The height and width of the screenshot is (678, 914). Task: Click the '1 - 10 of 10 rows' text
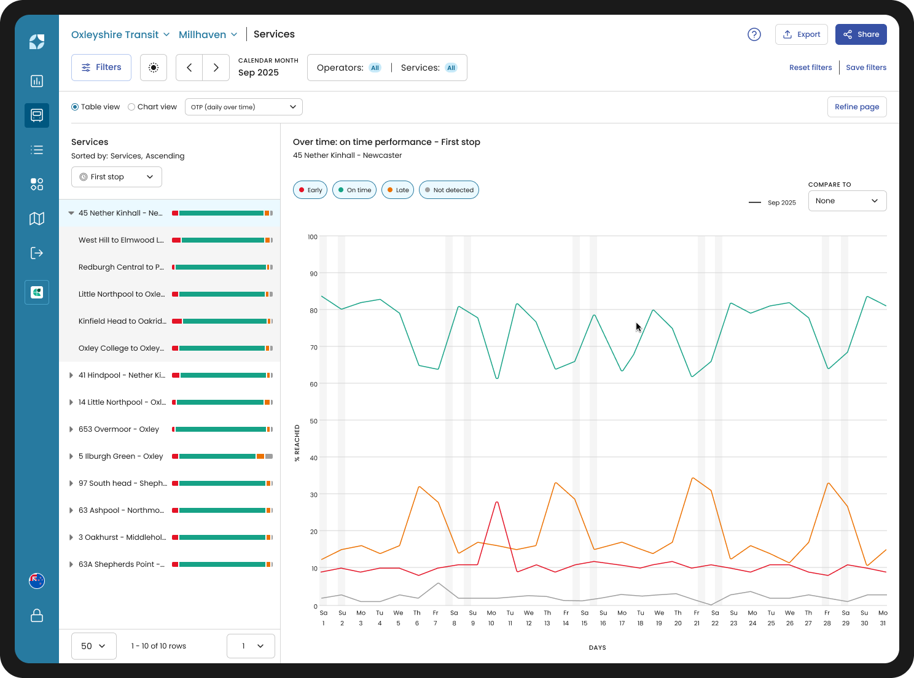point(158,646)
